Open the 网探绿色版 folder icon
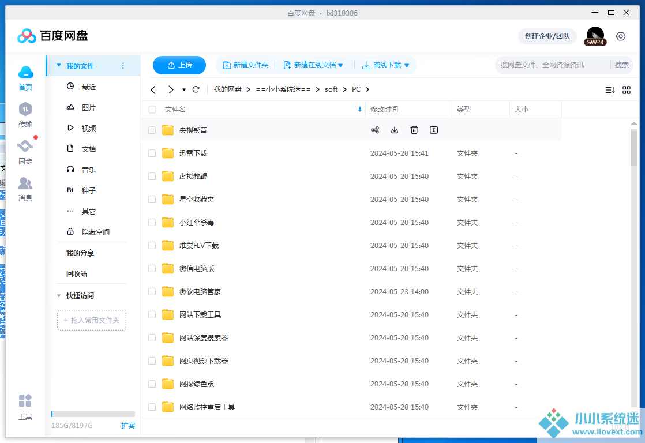Image resolution: width=645 pixels, height=443 pixels. [167, 384]
